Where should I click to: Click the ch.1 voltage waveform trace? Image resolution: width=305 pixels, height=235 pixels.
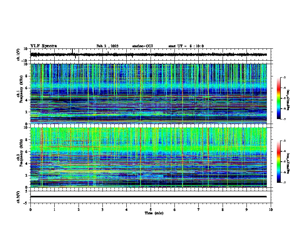(x=148, y=55)
